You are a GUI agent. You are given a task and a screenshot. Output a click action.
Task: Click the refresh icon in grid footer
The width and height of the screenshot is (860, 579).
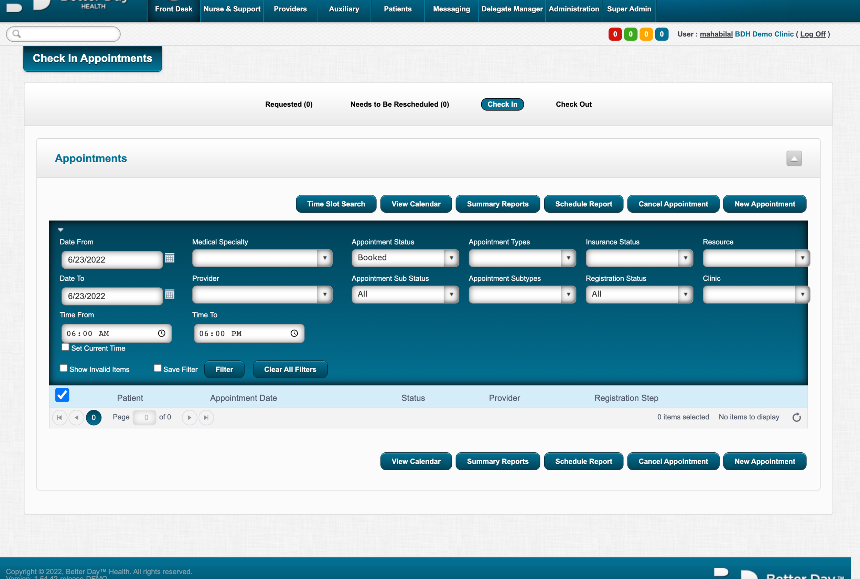point(796,417)
